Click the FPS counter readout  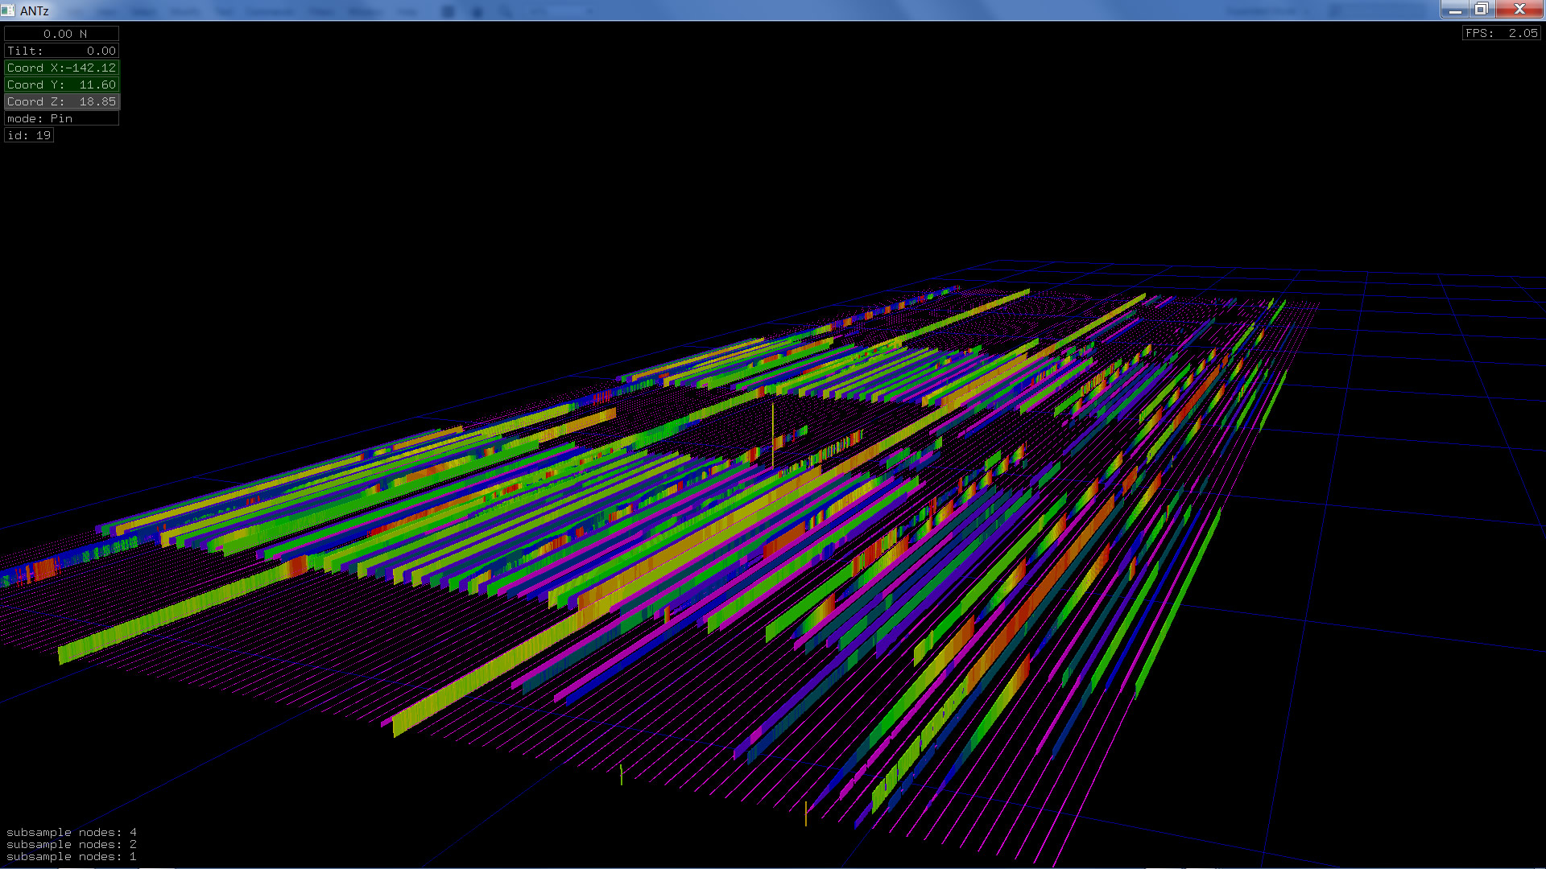[1502, 33]
